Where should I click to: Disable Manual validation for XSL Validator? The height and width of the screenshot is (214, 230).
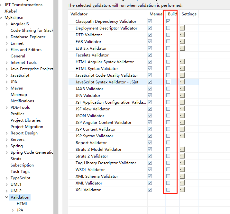(150, 190)
